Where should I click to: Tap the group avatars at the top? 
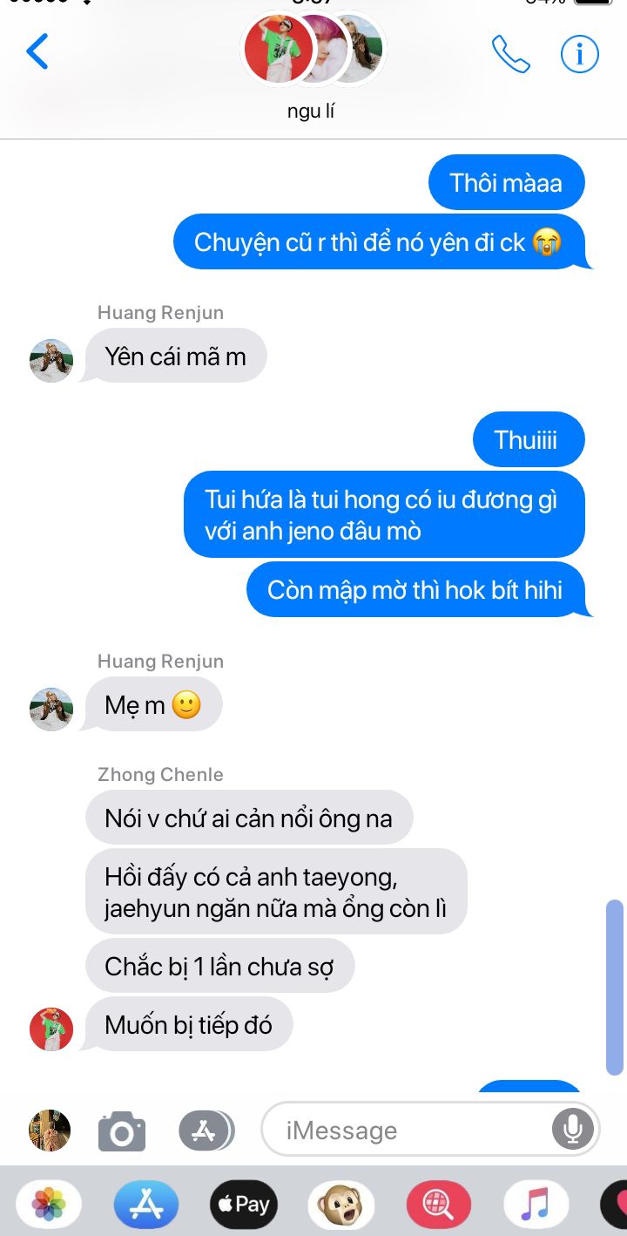313,49
